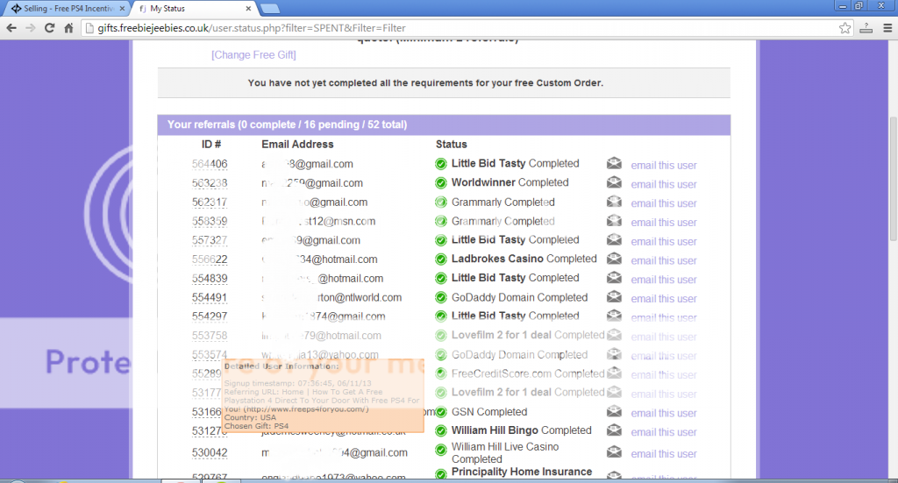Image resolution: width=898 pixels, height=483 pixels.
Task: Click the extension icon beside the bookmark star
Action: 866,28
